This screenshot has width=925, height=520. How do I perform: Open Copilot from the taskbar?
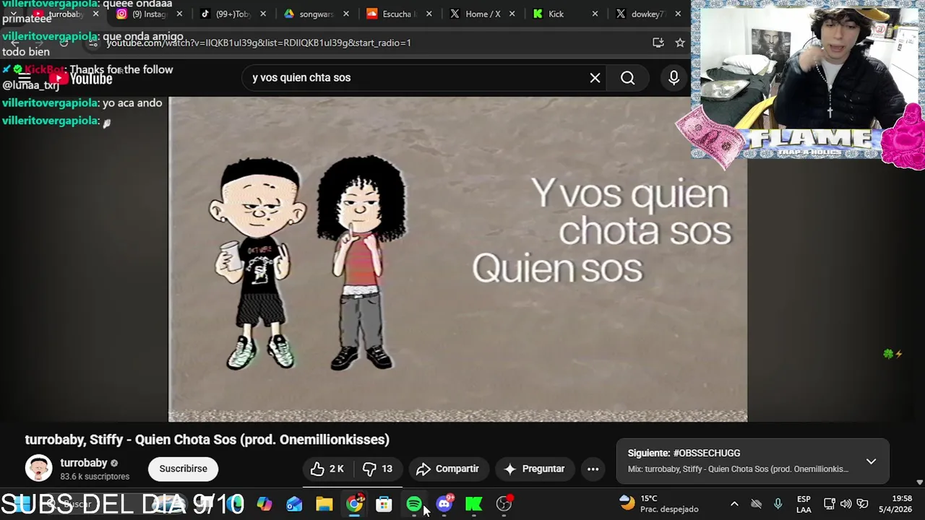pyautogui.click(x=264, y=503)
